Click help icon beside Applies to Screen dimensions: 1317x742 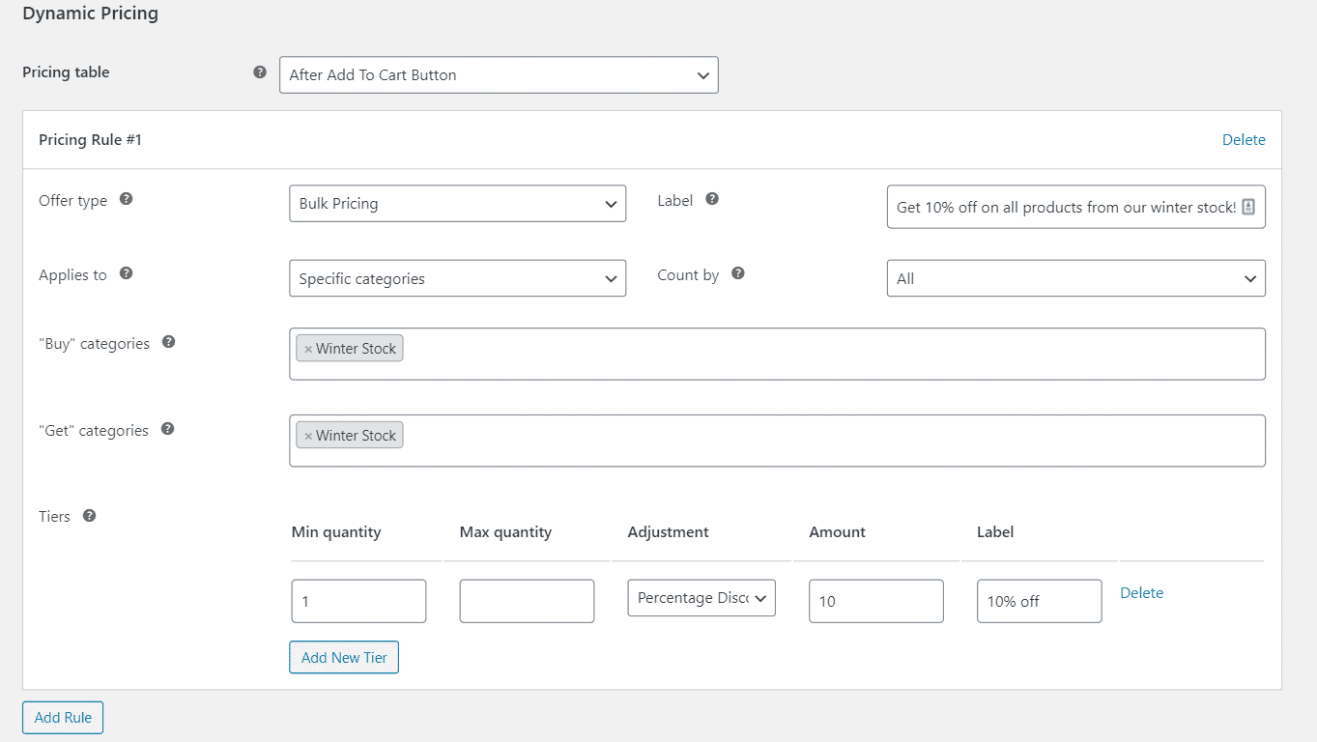(x=126, y=273)
